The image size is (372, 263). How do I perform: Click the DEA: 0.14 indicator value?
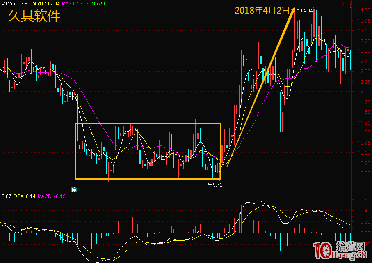coord(25,196)
